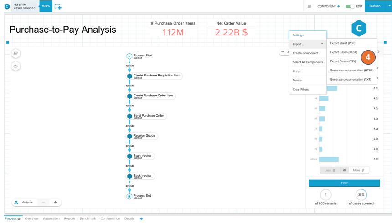Select Export Sheet (PDF) option
The height and width of the screenshot is (223, 392).
(342, 43)
